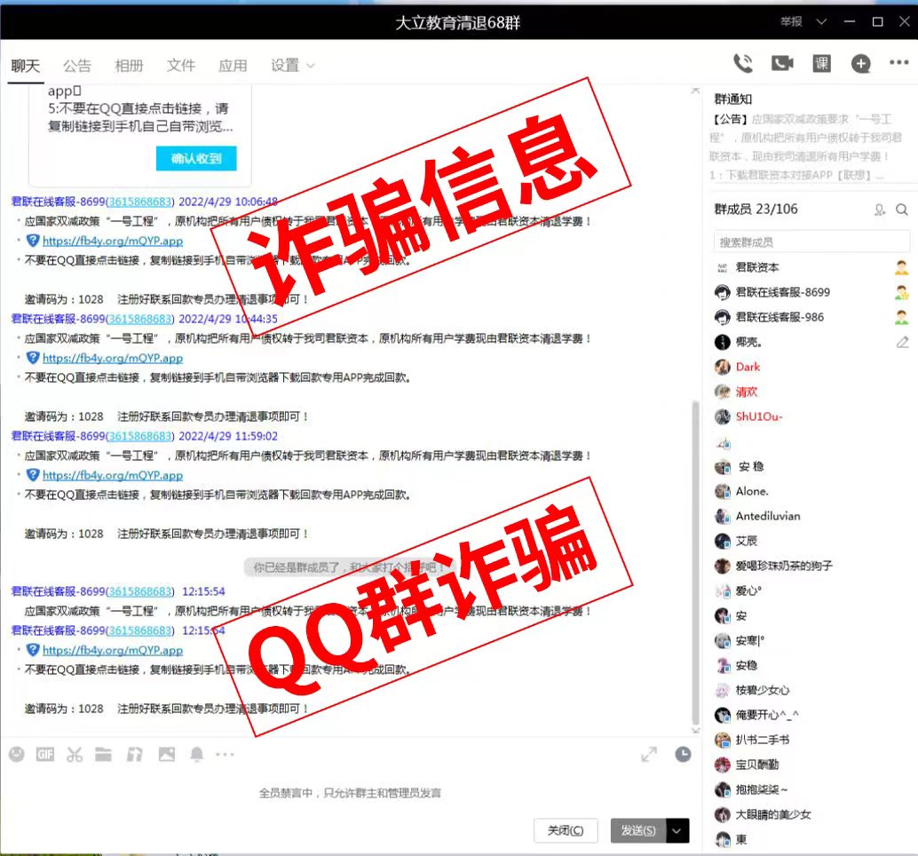Click the folder icon to send a file
Image resolution: width=918 pixels, height=856 pixels.
coord(104,754)
